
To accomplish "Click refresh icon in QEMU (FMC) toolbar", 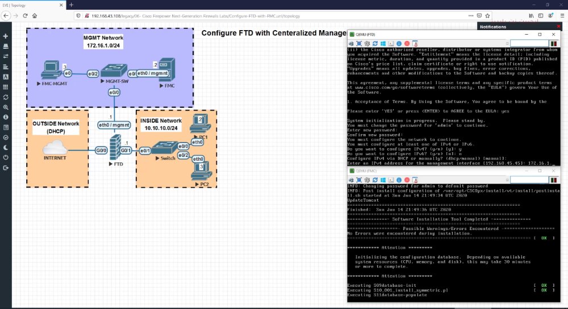I will (375, 179).
